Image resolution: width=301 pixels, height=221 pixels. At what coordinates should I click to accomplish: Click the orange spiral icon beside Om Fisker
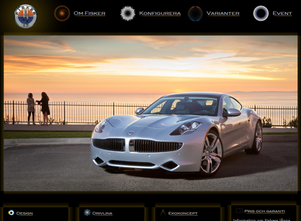pyautogui.click(x=62, y=13)
